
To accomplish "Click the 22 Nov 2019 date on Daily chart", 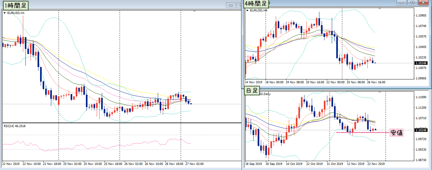I will click(376, 164).
